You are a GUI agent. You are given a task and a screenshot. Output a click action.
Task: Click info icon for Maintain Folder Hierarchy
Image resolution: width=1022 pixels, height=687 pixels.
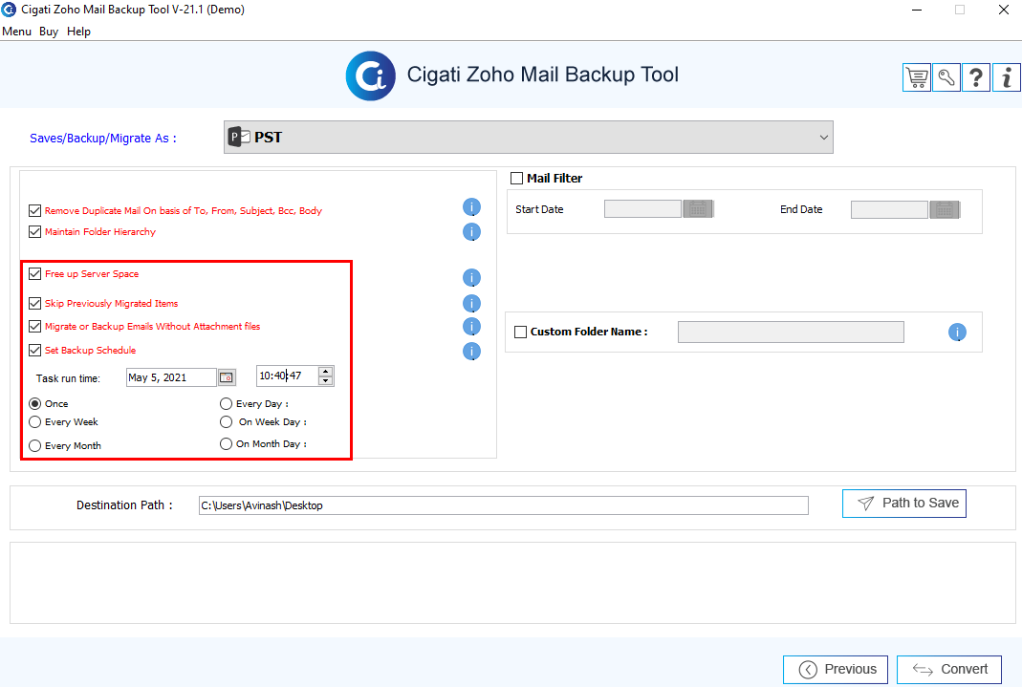click(x=472, y=232)
